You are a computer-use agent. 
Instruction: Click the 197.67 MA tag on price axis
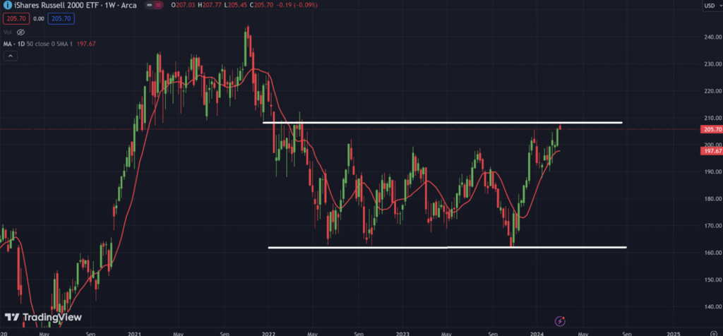click(x=710, y=151)
